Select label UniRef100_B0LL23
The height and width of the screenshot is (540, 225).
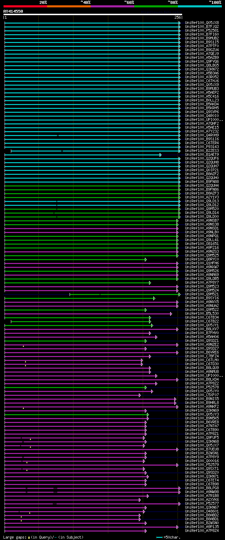coord(202,100)
